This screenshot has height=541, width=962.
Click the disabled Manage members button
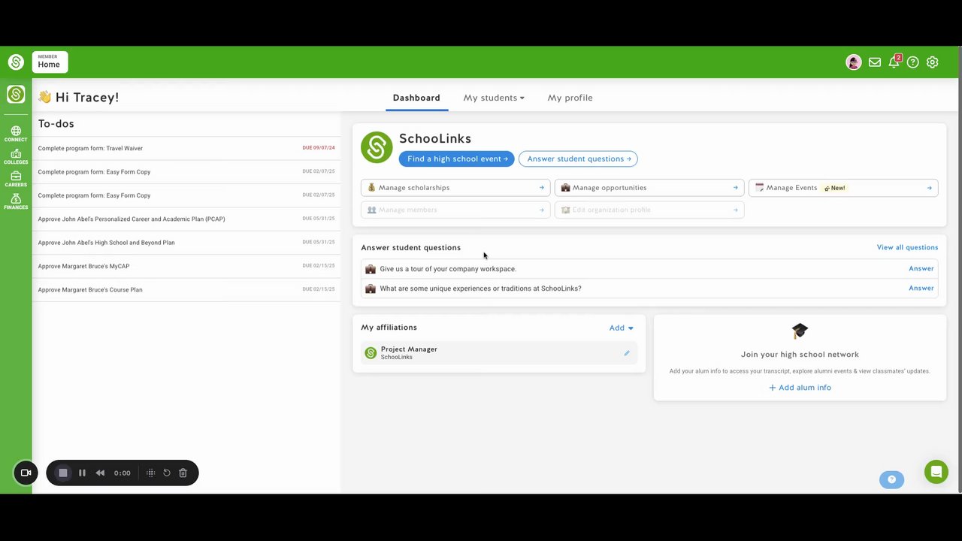(x=455, y=210)
